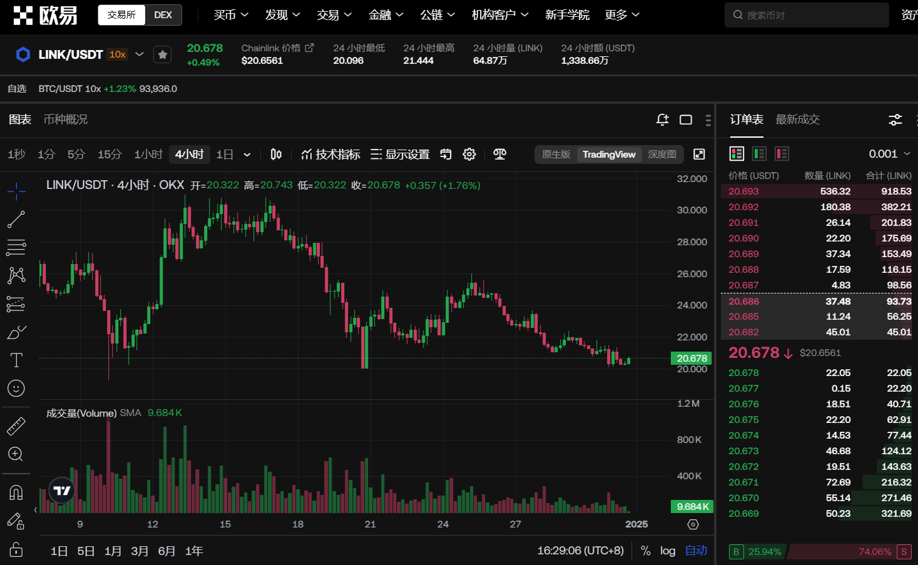Image resolution: width=918 pixels, height=565 pixels.
Task: Open order book precision 0.001 dropdown
Action: pyautogui.click(x=889, y=154)
